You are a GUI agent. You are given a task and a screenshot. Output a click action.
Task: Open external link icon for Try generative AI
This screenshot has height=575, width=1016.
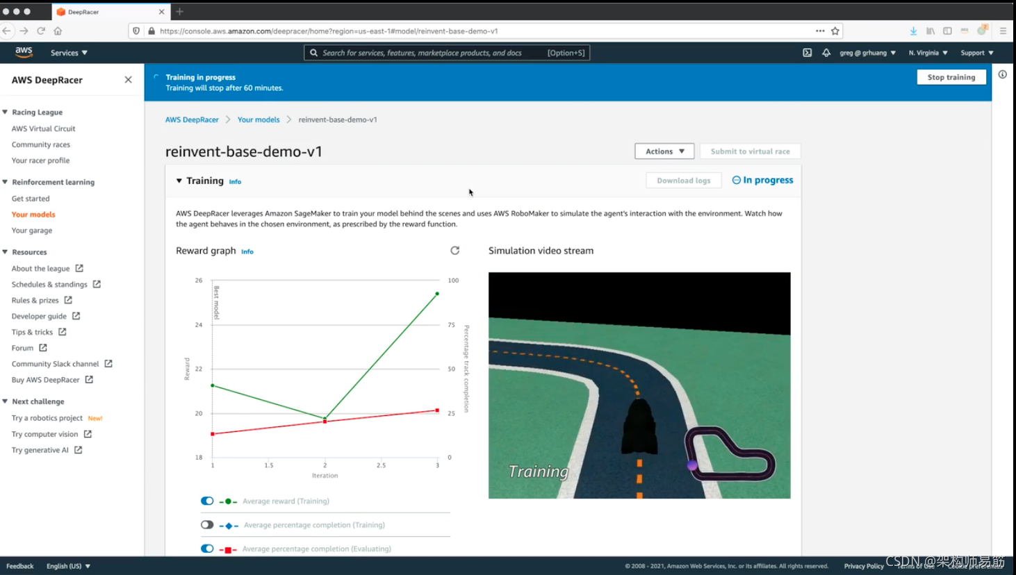[79, 450]
